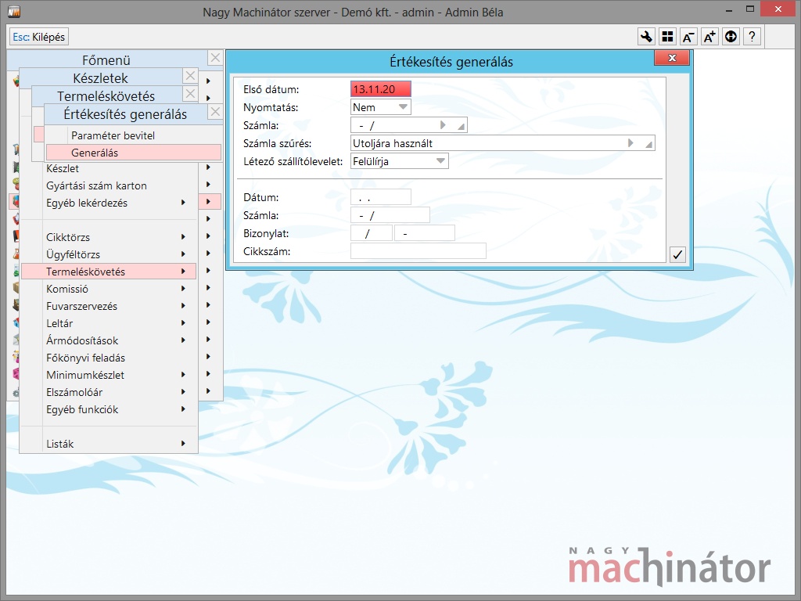Viewport: 801px width, 601px height.
Task: Close the Nagy Machinátor application window
Action: point(778,9)
